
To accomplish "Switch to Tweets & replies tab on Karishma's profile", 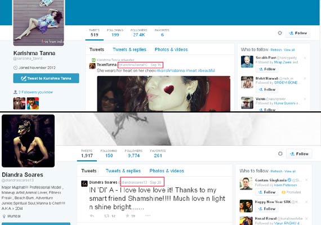I will [x=130, y=49].
